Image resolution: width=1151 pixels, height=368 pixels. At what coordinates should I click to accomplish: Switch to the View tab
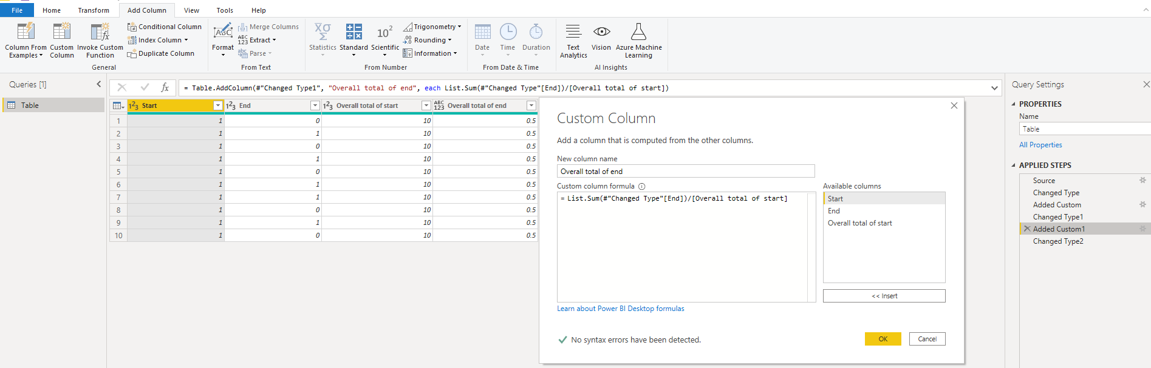pos(192,10)
